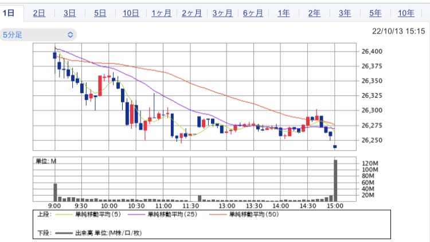Click the last candlestick below 26,250
Image resolution: width=430 pixels, height=242 pixels.
[x=335, y=146]
